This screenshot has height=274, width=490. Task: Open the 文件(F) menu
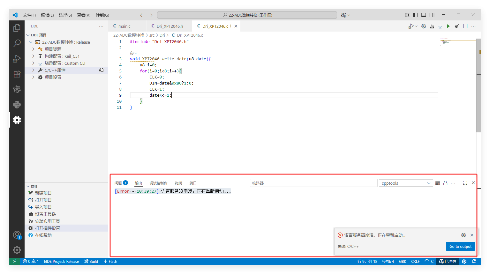coord(29,15)
